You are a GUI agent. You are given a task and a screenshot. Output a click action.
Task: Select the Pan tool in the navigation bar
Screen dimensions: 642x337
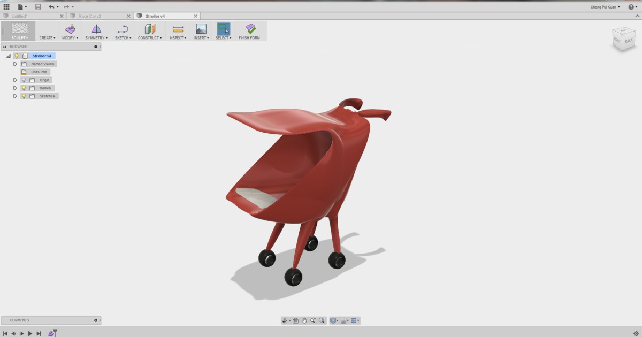(304, 320)
